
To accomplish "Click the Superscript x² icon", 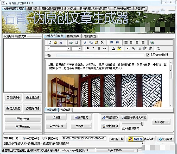I will (x=128, y=48).
